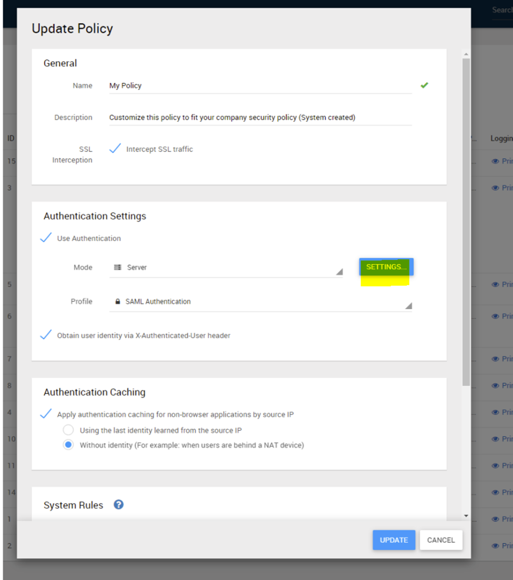Open the Mode dropdown showing Server
This screenshot has height=580, width=513.
226,268
